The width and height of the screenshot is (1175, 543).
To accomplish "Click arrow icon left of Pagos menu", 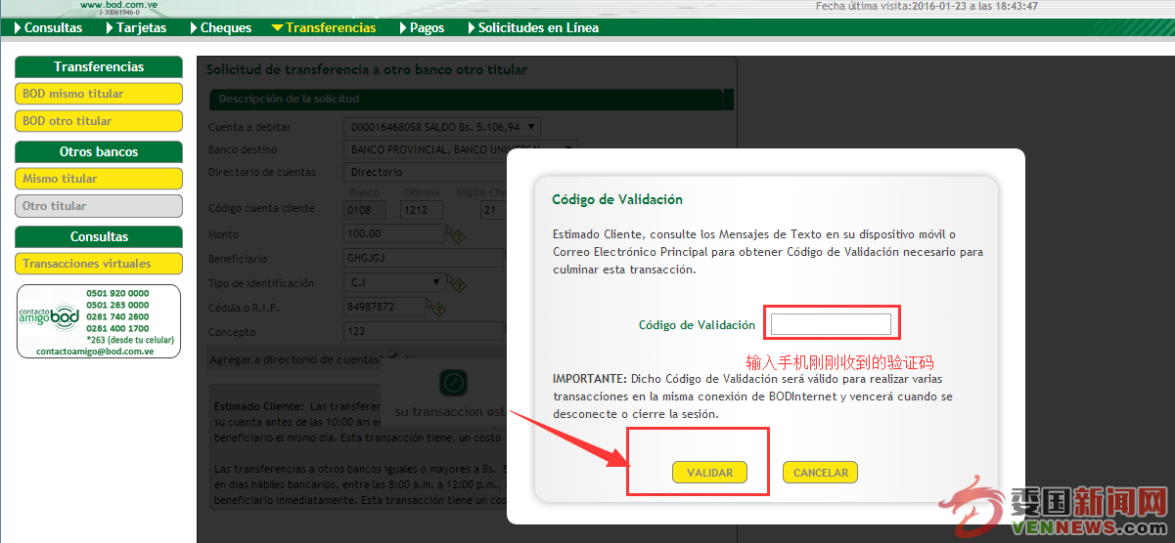I will pos(403,27).
